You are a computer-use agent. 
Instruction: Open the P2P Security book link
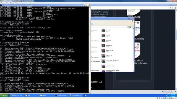[x=139, y=38]
